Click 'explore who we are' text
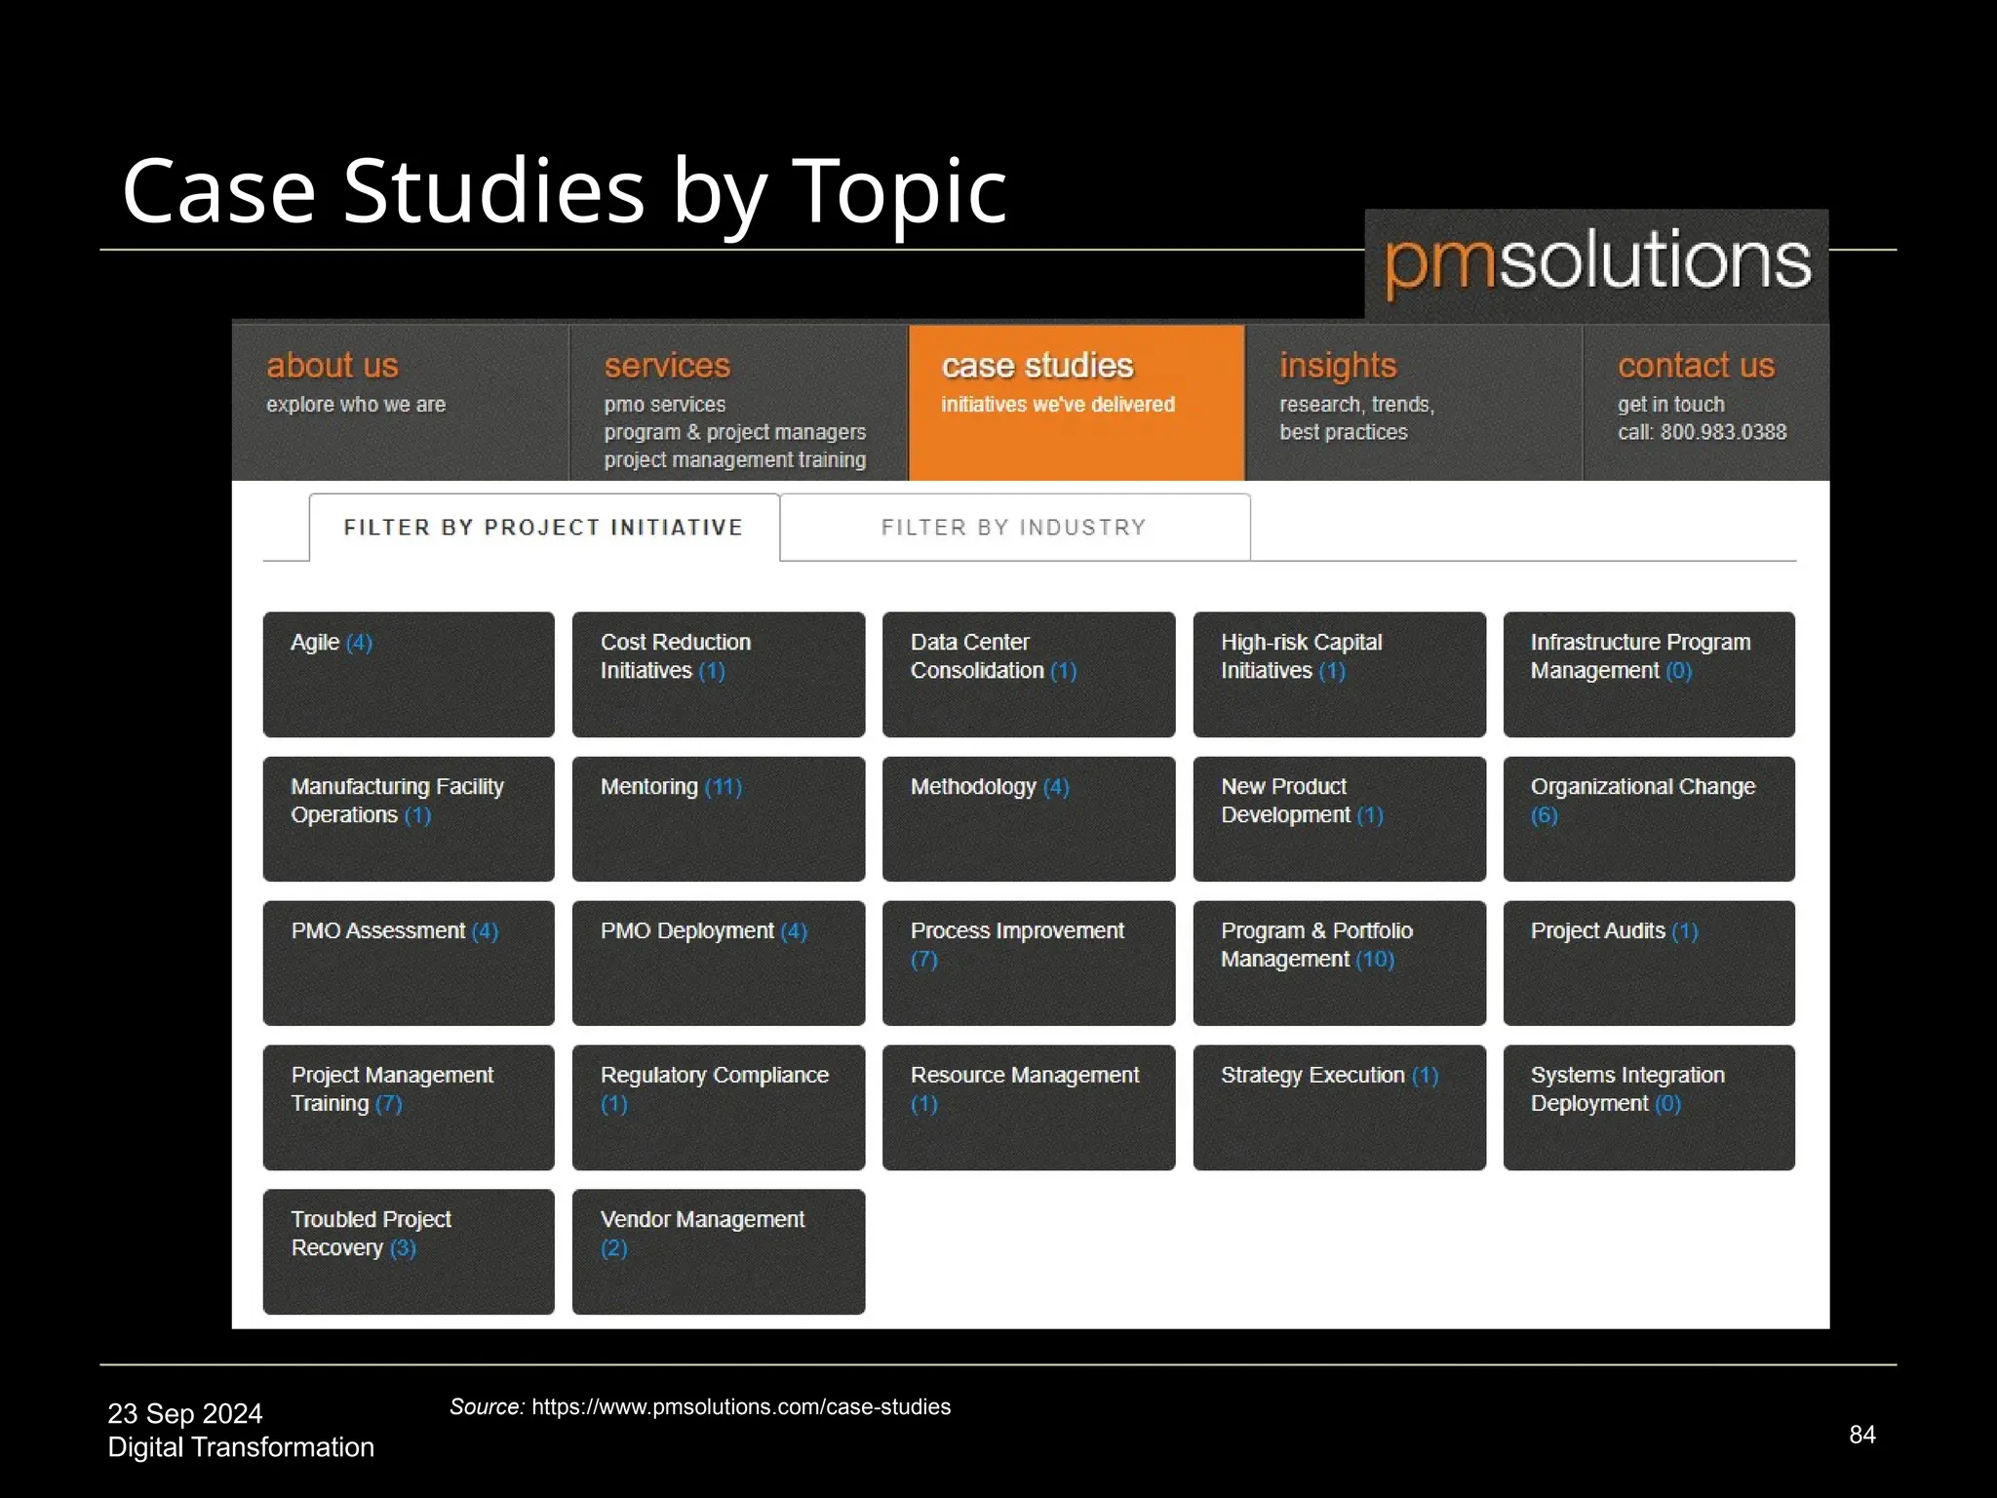 coord(356,404)
